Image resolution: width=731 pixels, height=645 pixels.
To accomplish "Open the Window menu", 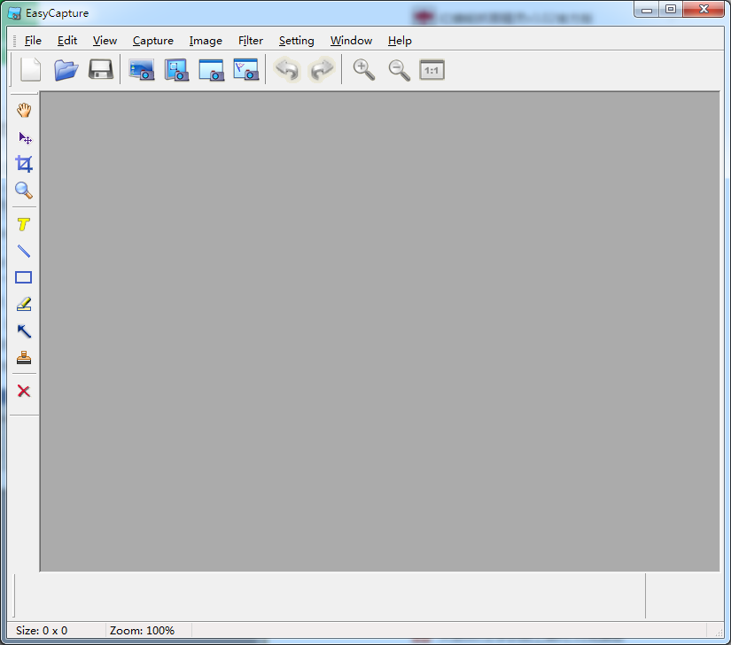I will [351, 41].
